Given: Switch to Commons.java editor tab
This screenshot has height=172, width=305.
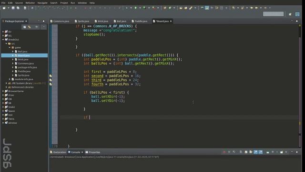Looking at the screenshot, I should pos(60,21).
